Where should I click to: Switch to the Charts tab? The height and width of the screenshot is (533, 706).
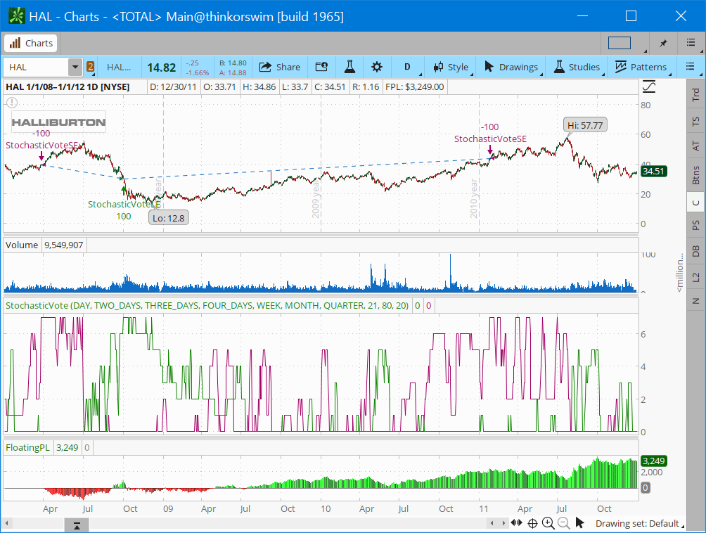[31, 43]
